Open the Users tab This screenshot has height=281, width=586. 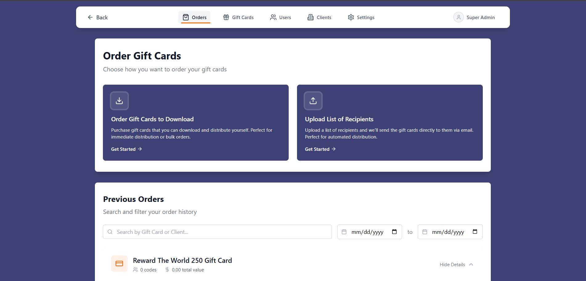click(280, 18)
